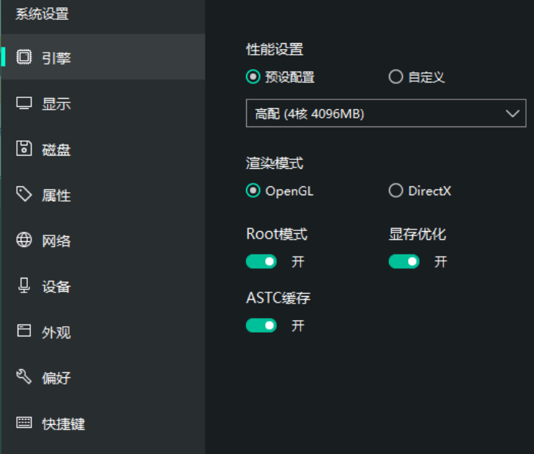Click the tag icon for 属性

click(24, 194)
